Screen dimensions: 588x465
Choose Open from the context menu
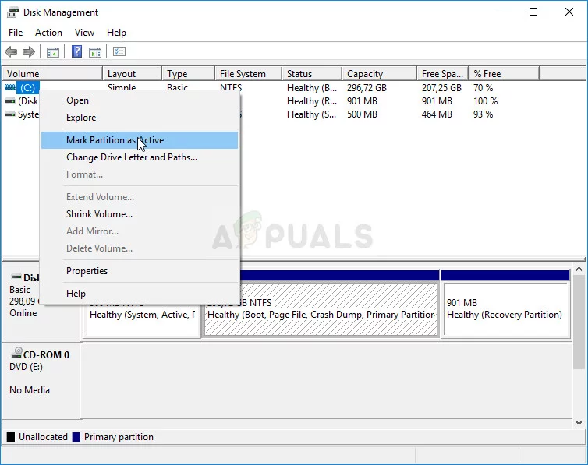click(x=140, y=100)
